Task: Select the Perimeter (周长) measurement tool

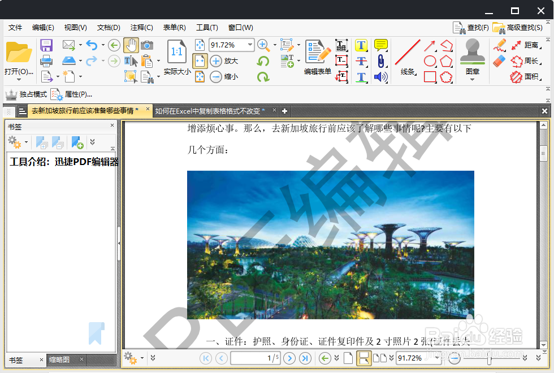Action: (x=526, y=61)
